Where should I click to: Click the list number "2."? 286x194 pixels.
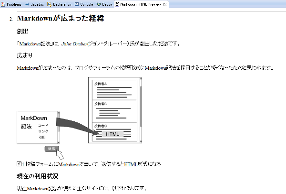point(11,19)
